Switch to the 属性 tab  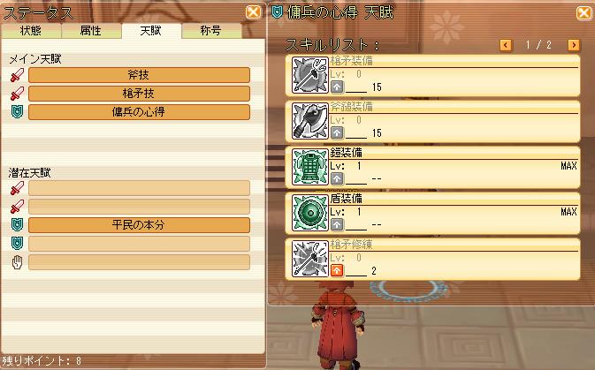91,31
